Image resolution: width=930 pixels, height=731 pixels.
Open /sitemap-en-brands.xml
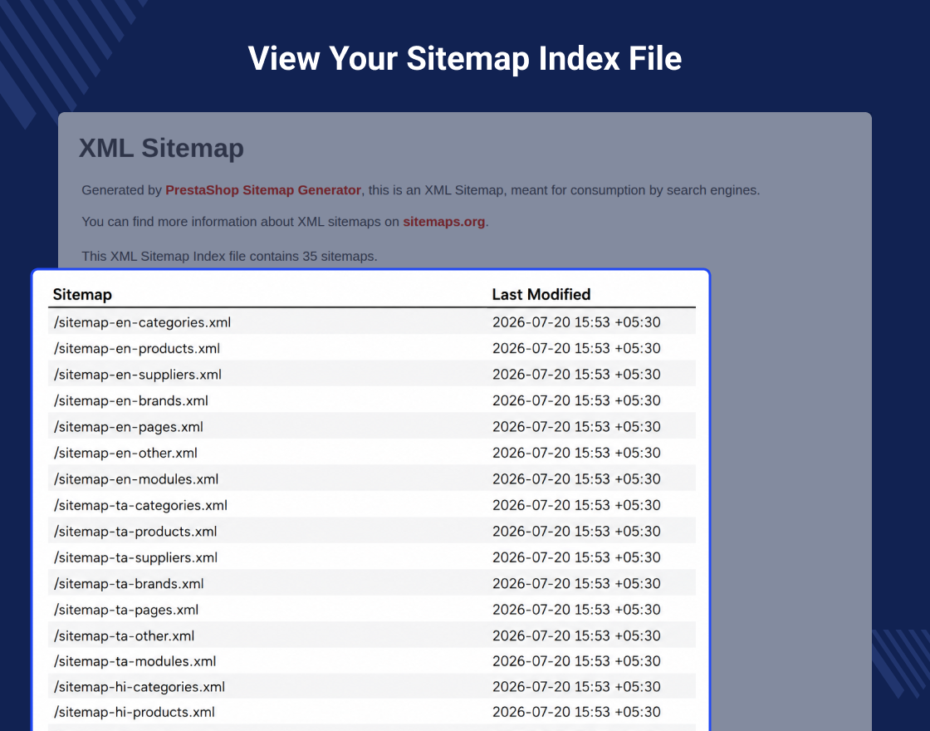131,400
